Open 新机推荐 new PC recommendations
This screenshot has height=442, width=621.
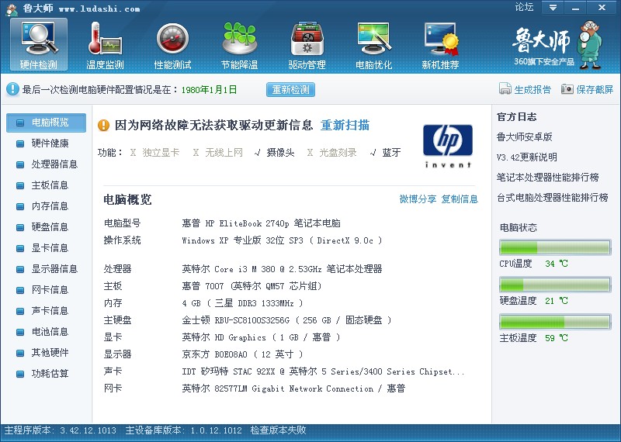[x=440, y=45]
